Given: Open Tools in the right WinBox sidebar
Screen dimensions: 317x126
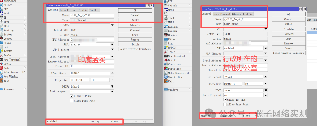Looking at the screenshot, I should click(172, 52).
